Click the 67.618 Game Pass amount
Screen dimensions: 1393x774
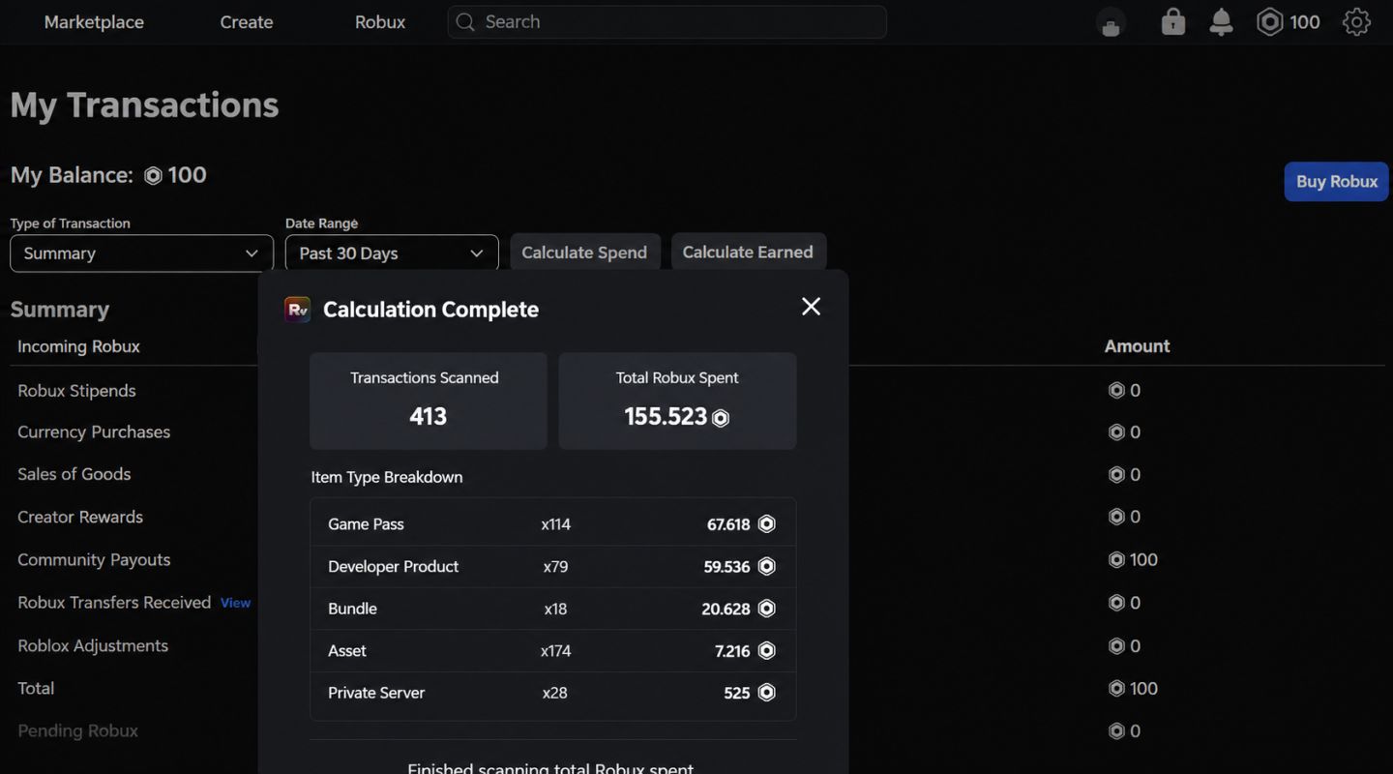tap(728, 524)
